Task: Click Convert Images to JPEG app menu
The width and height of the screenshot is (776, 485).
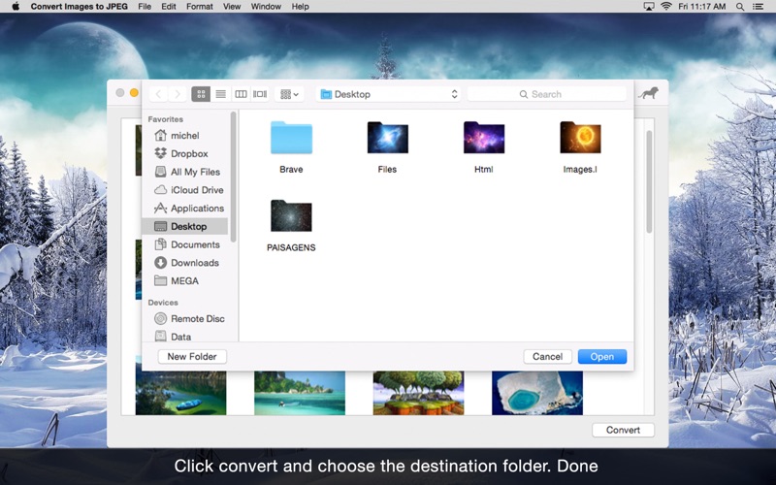Action: (x=80, y=7)
